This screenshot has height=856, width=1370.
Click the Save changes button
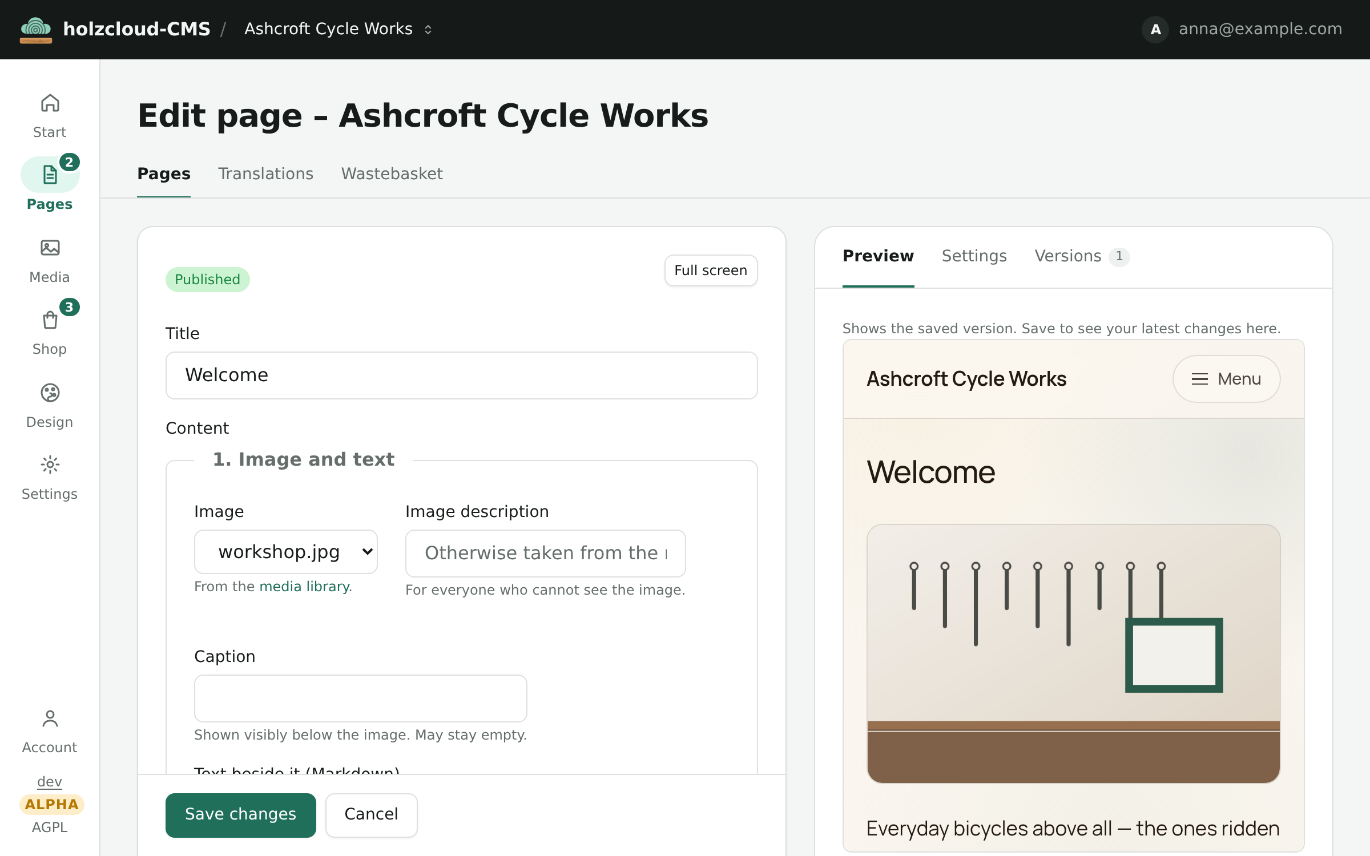coord(241,815)
